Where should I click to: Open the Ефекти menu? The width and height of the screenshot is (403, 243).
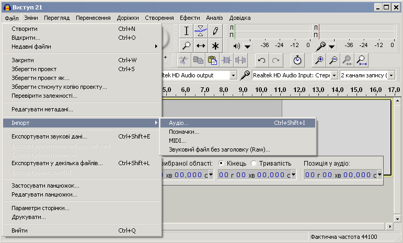pos(190,18)
